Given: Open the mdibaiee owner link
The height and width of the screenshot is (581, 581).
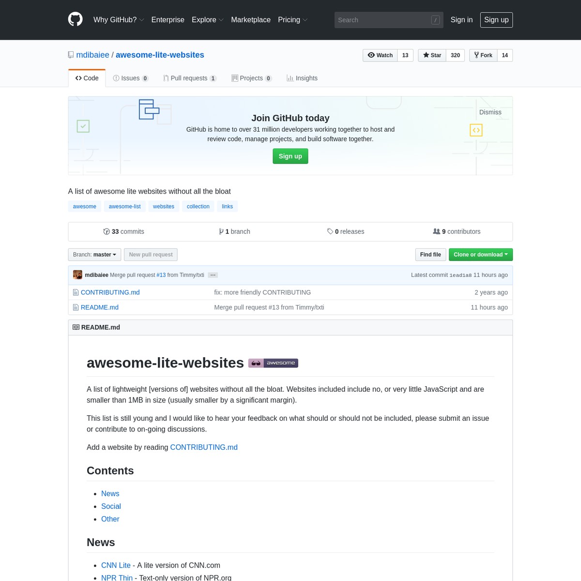Looking at the screenshot, I should coord(93,55).
